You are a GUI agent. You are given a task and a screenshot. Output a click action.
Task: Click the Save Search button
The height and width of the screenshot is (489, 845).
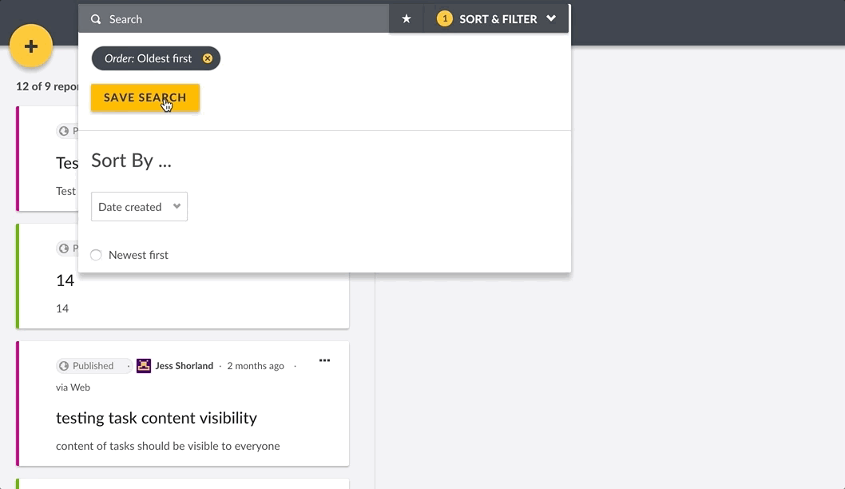point(145,97)
